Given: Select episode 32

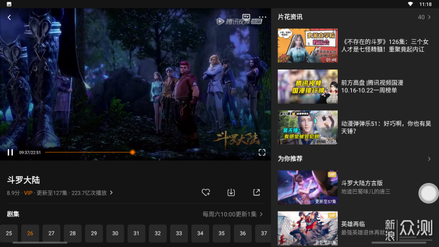Looking at the screenshot, I should (x=158, y=233).
